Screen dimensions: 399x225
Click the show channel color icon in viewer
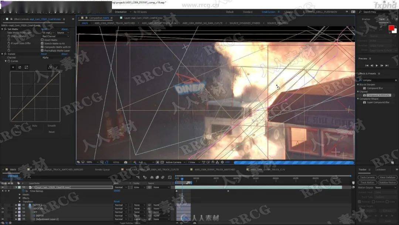[134, 162]
